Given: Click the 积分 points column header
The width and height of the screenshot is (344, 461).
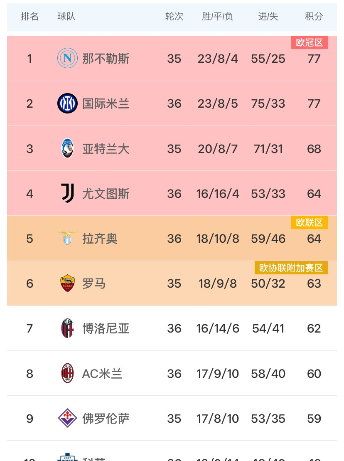Looking at the screenshot, I should click(x=314, y=17).
